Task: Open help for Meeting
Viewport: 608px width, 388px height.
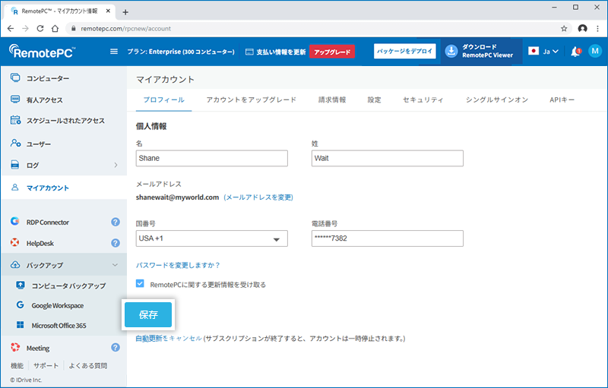Action: [x=116, y=347]
